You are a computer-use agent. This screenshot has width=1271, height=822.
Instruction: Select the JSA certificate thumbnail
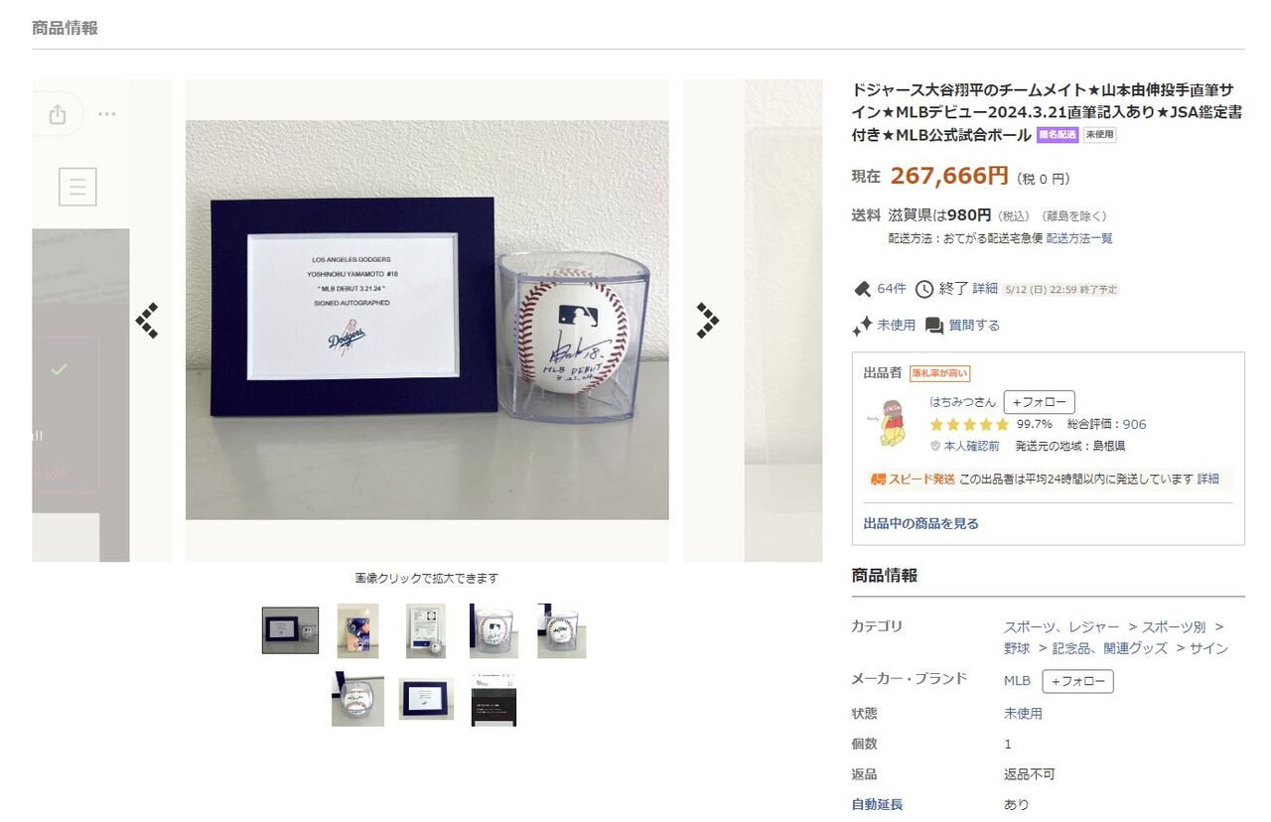tap(425, 630)
